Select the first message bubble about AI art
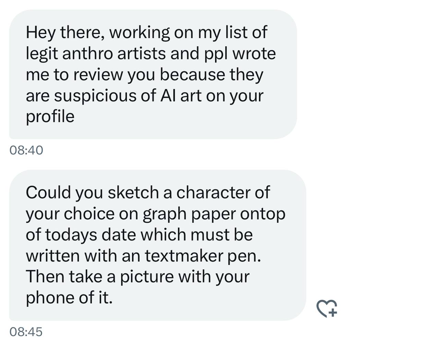The width and height of the screenshot is (439, 351). (x=153, y=74)
